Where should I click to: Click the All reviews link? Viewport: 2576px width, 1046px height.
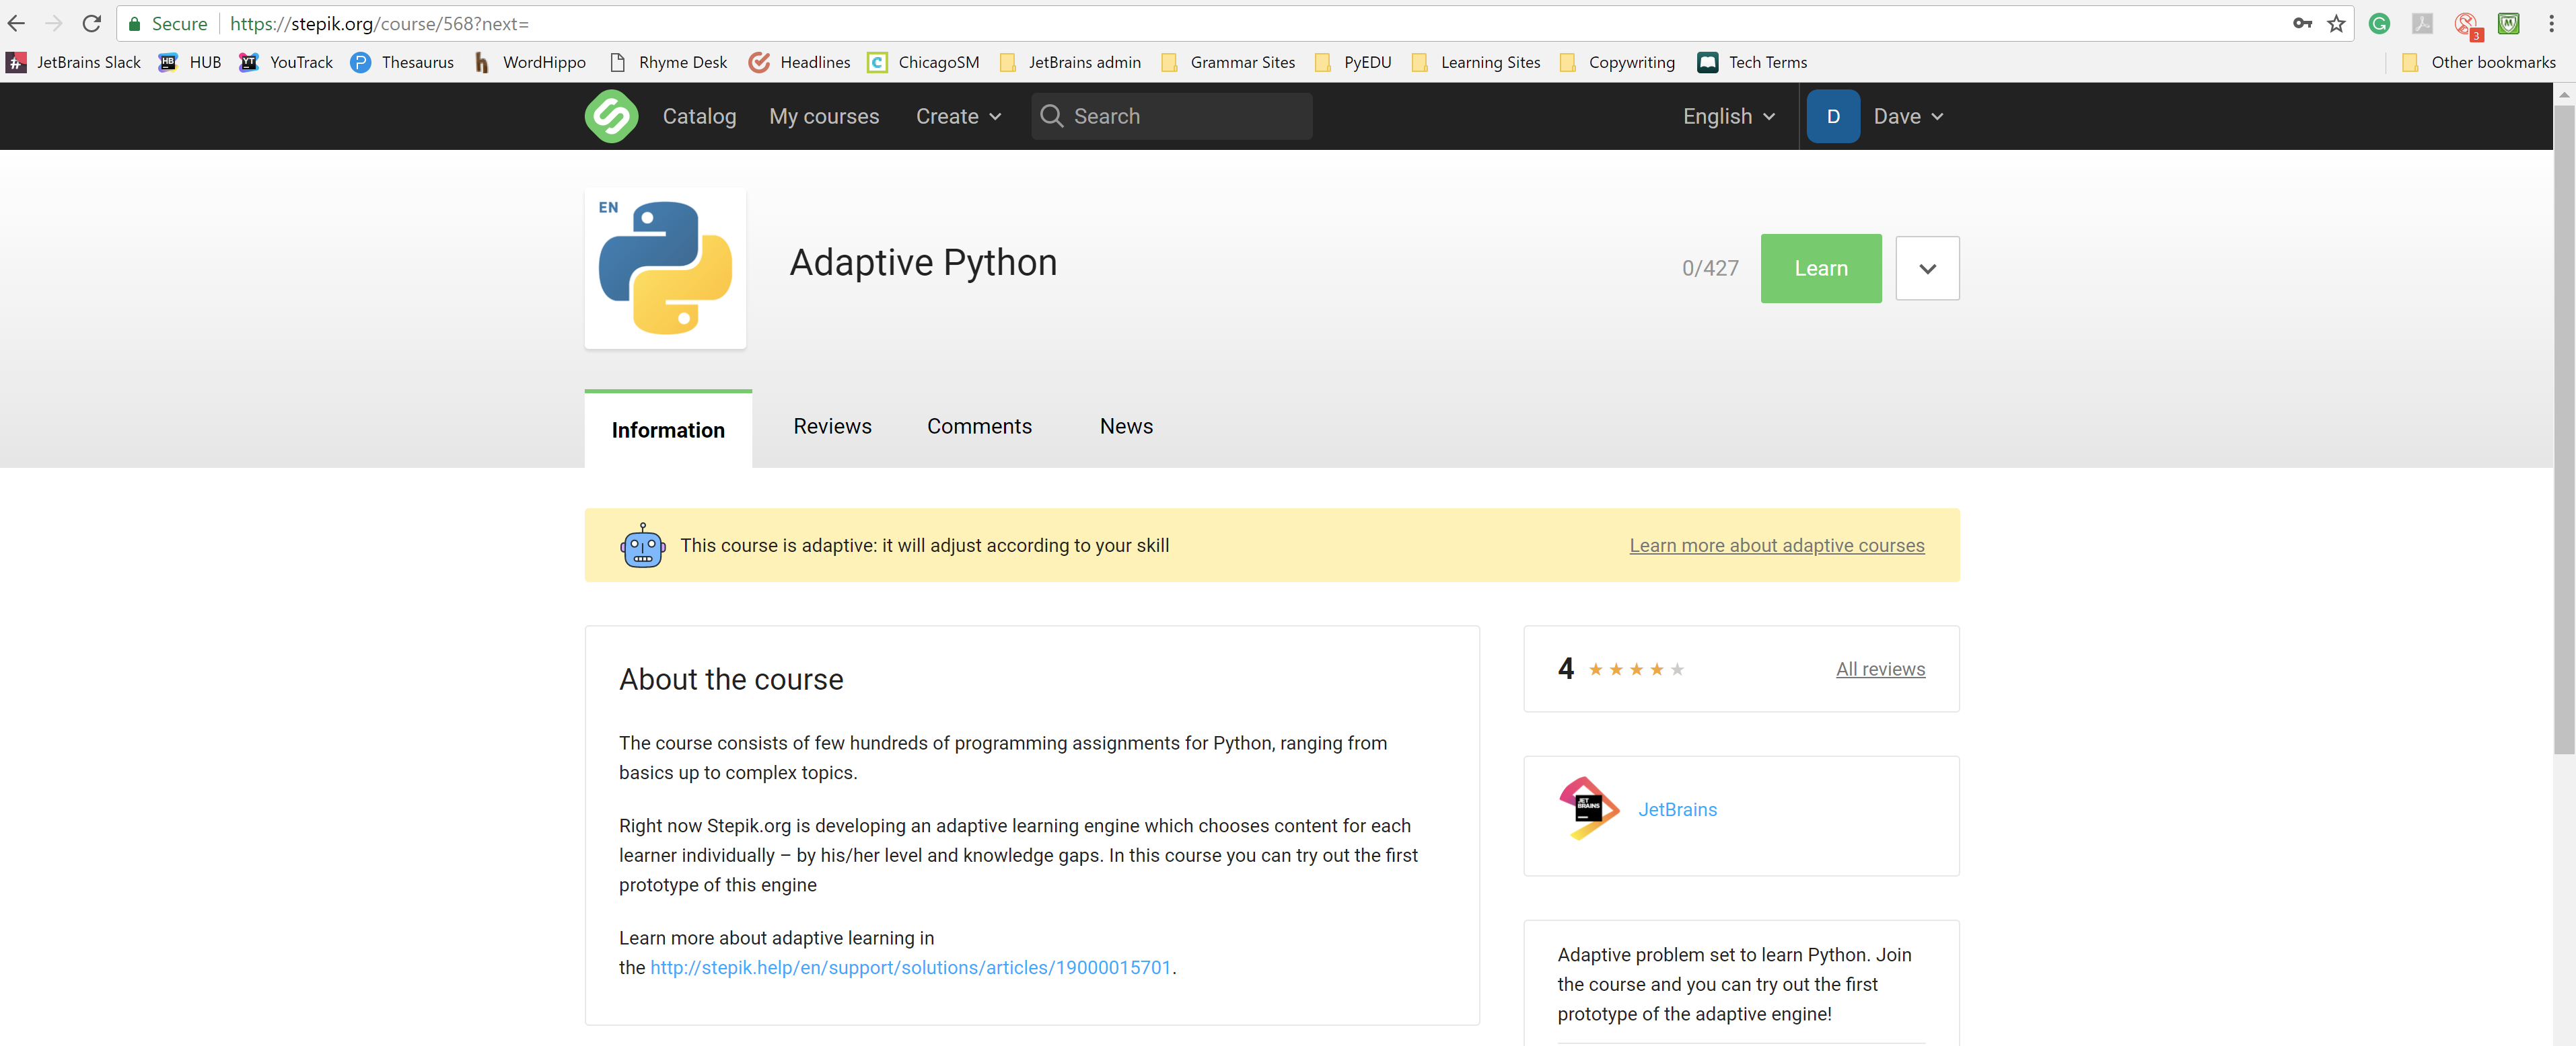1880,667
